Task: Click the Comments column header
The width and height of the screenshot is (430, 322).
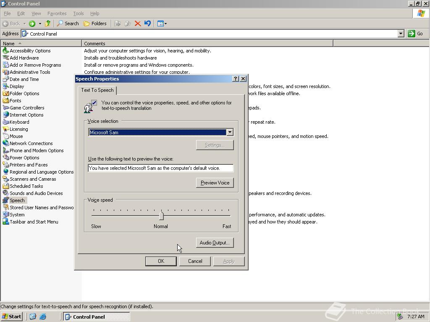Action: 207,44
